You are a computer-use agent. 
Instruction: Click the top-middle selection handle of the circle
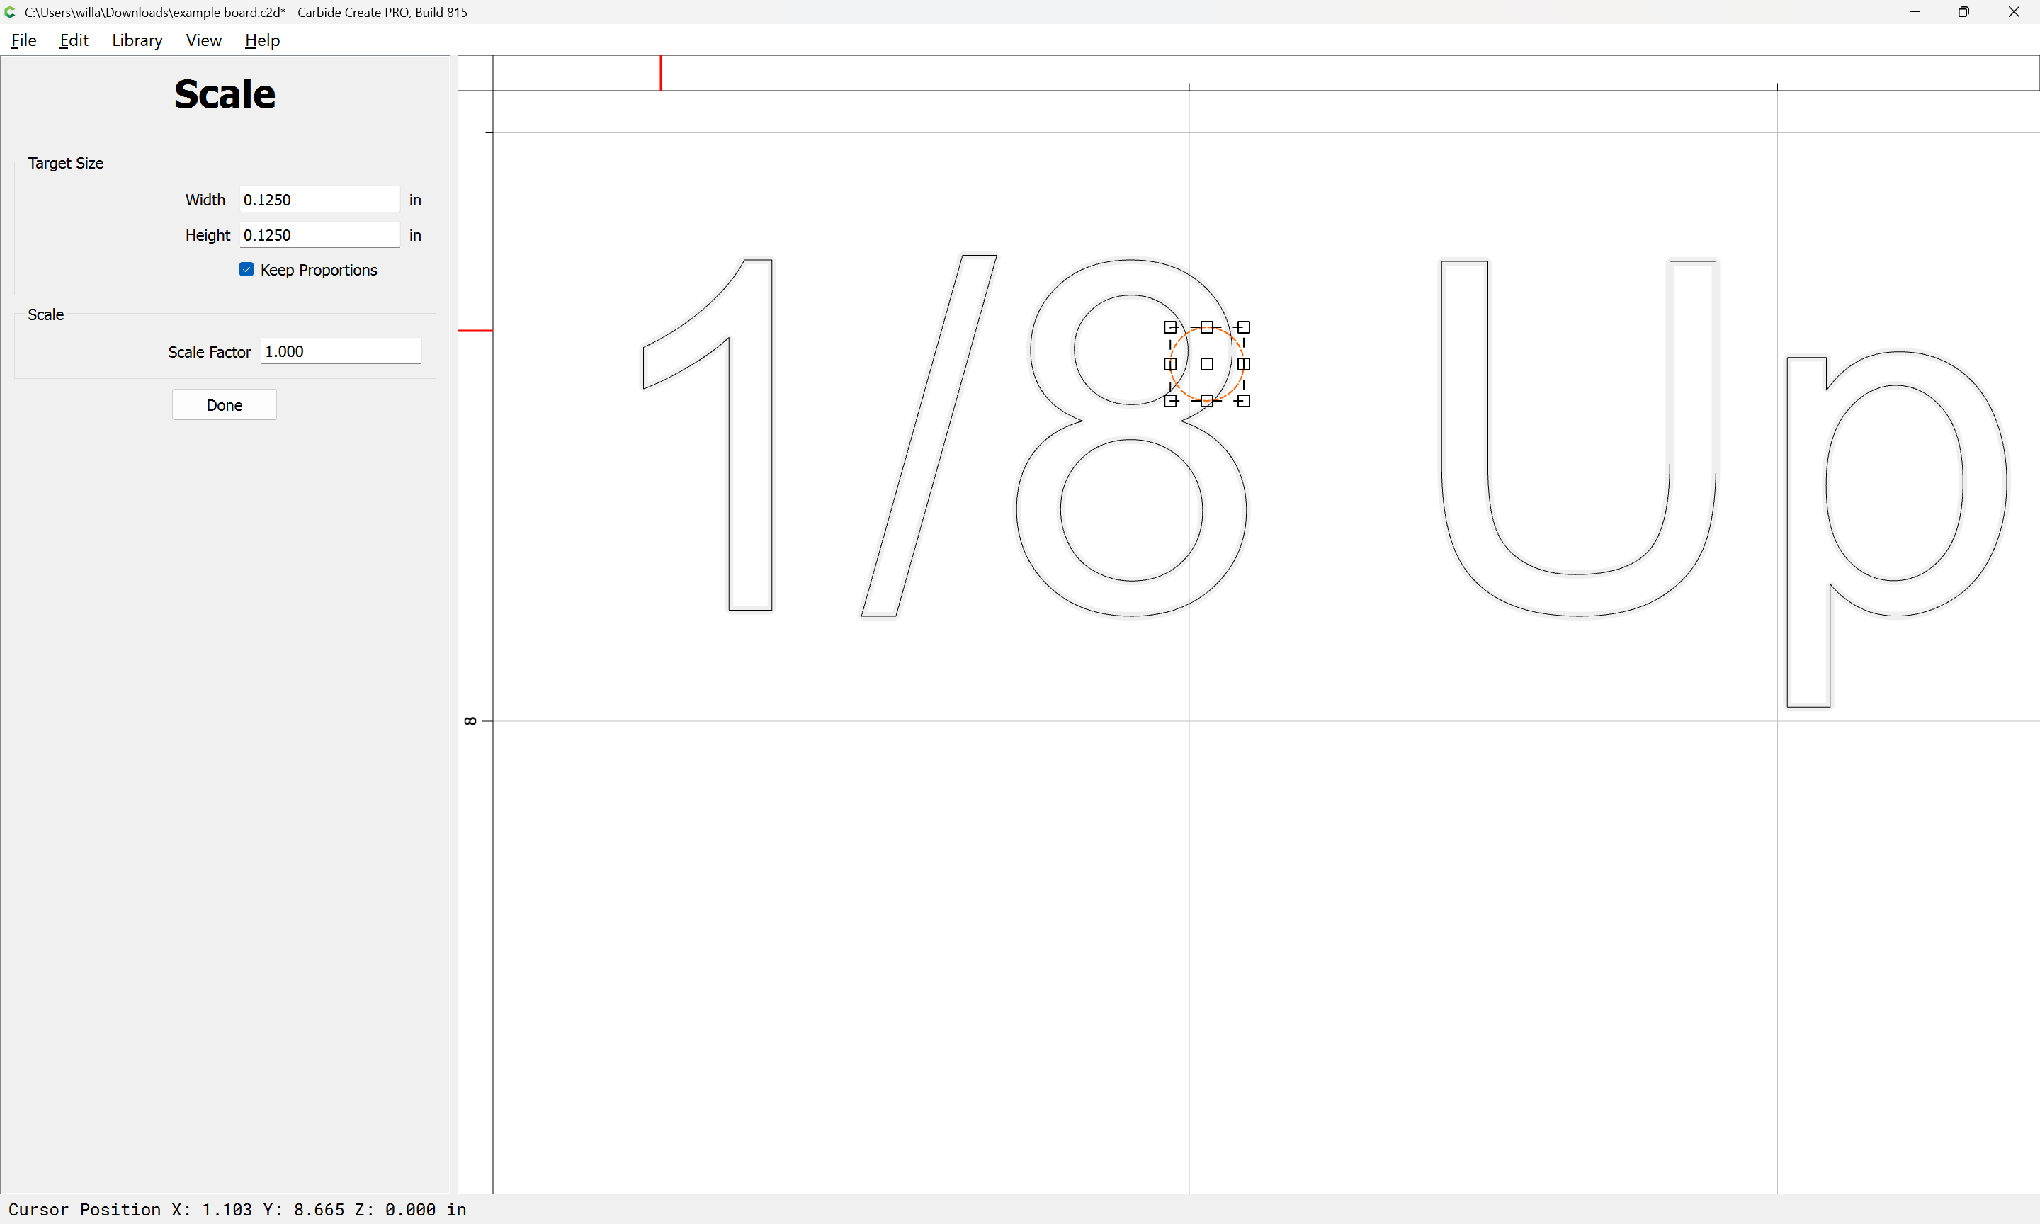pyautogui.click(x=1207, y=327)
